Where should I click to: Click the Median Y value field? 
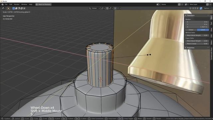point(197,24)
